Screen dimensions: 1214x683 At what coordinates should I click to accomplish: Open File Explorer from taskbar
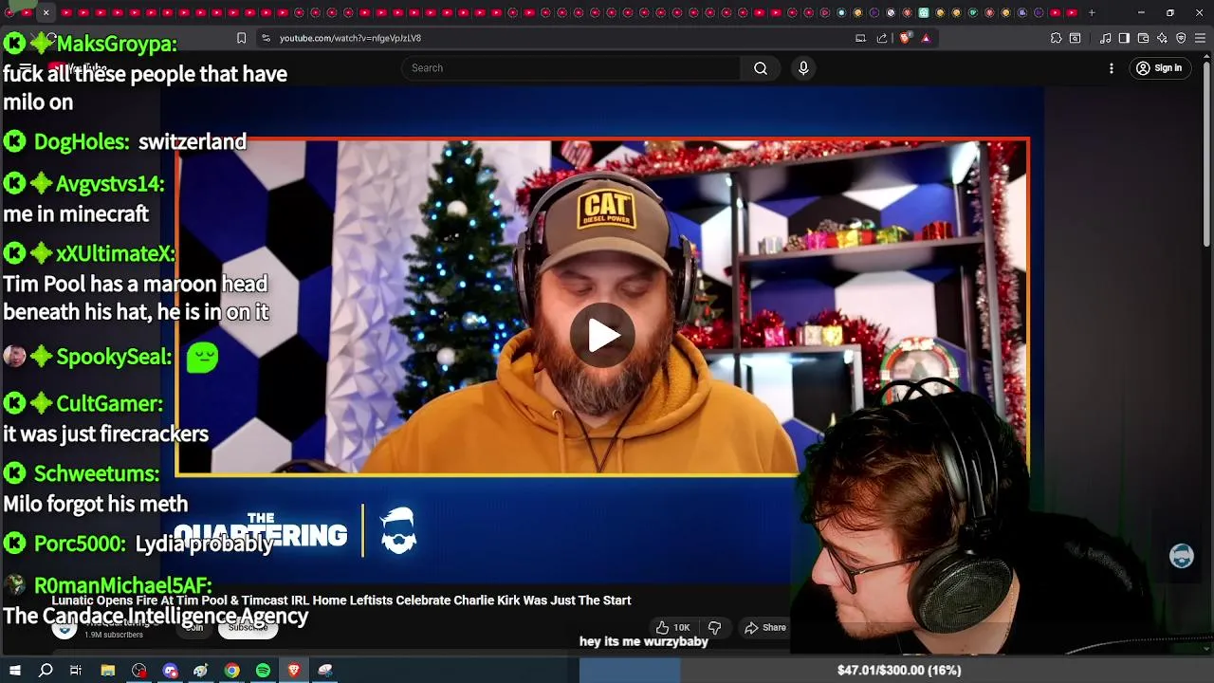(x=108, y=671)
